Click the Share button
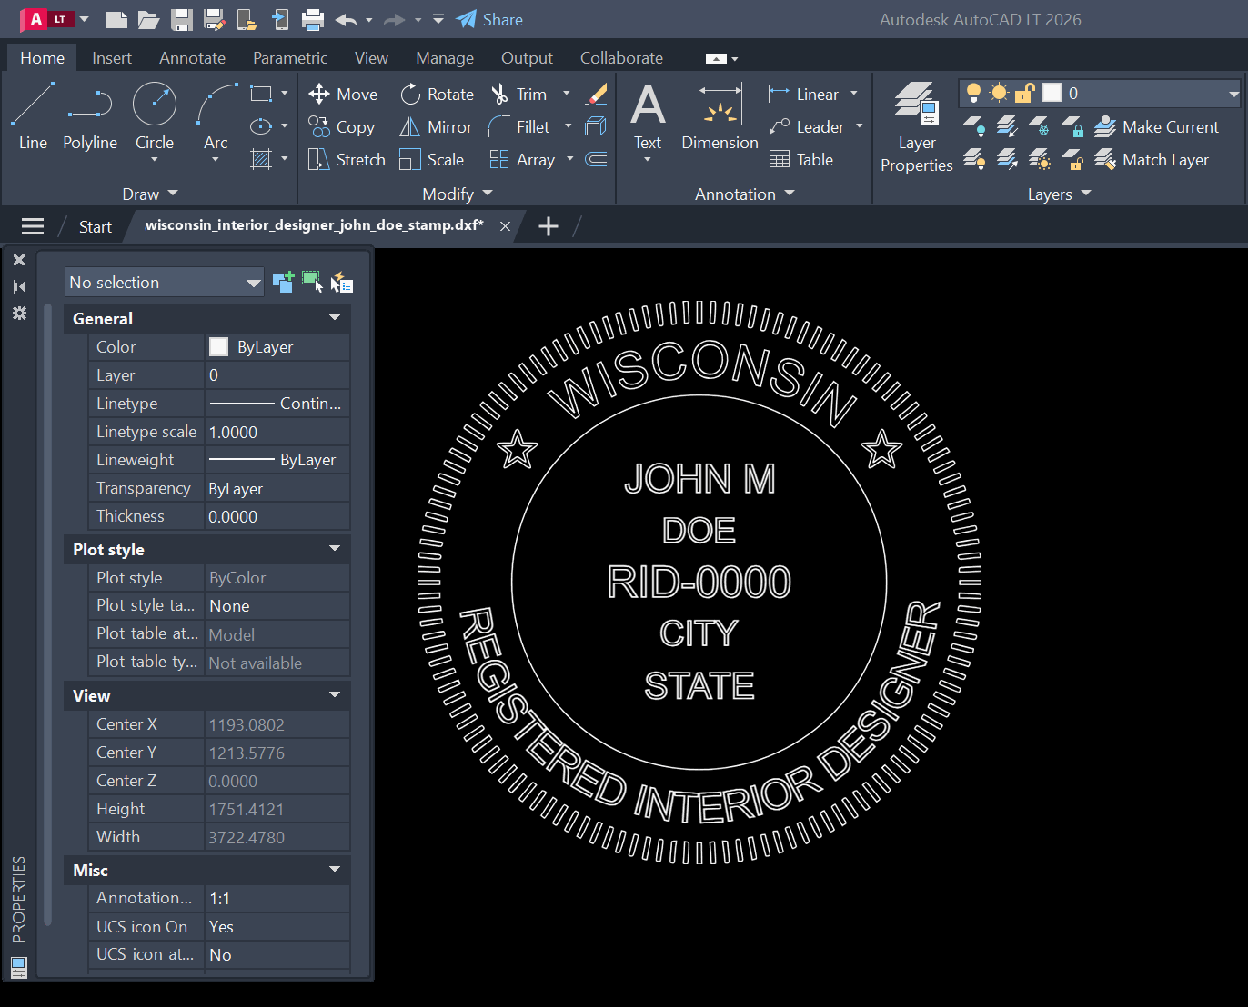This screenshot has height=1007, width=1248. pos(489,19)
